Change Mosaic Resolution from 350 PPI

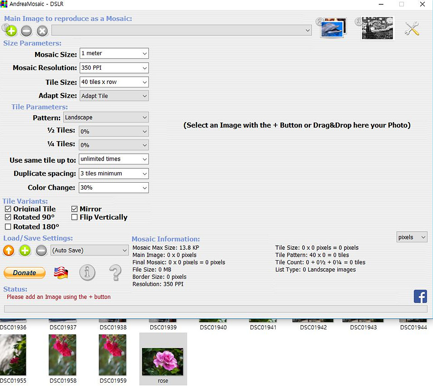[x=114, y=68]
